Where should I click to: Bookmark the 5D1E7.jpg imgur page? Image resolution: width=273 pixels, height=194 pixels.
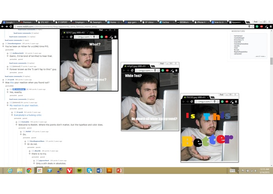(x=97, y=37)
